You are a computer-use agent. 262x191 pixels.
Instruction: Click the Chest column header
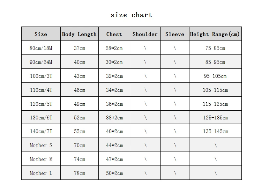pyautogui.click(x=114, y=34)
